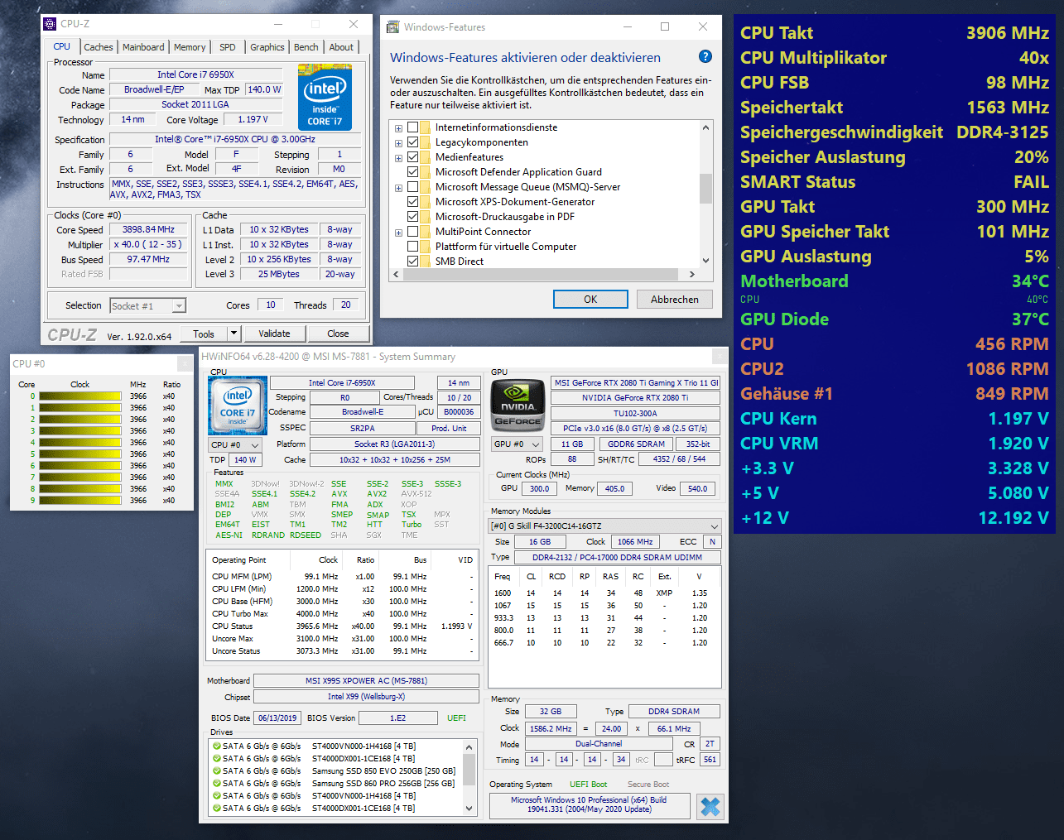Enable Microsoft Message Queue (MSMQ)-Server checkbox

click(412, 187)
